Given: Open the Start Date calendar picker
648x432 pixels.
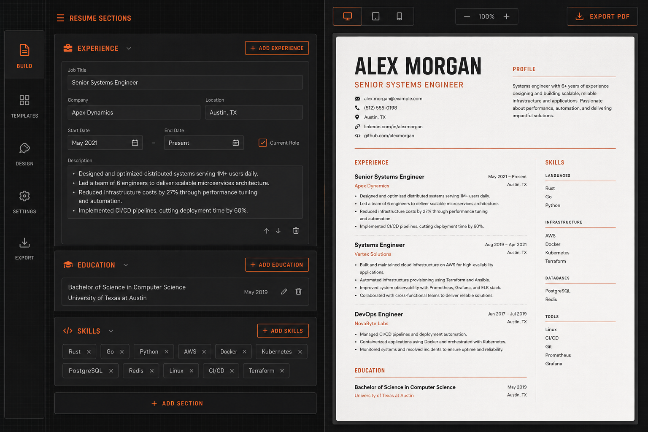Looking at the screenshot, I should pyautogui.click(x=135, y=143).
